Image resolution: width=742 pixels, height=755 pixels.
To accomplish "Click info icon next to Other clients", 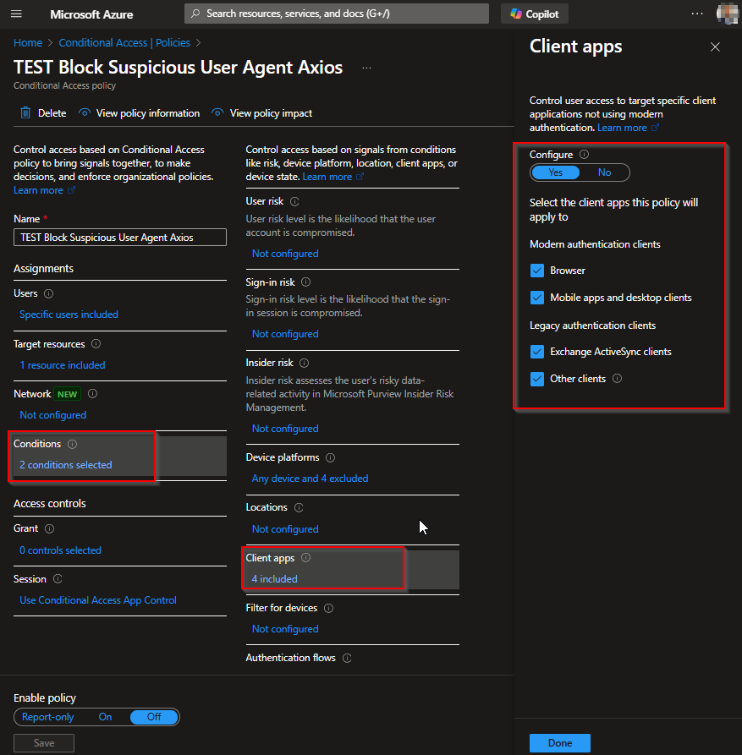I will (617, 379).
